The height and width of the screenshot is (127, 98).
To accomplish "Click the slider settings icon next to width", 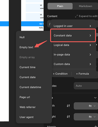I will pos(68,106).
